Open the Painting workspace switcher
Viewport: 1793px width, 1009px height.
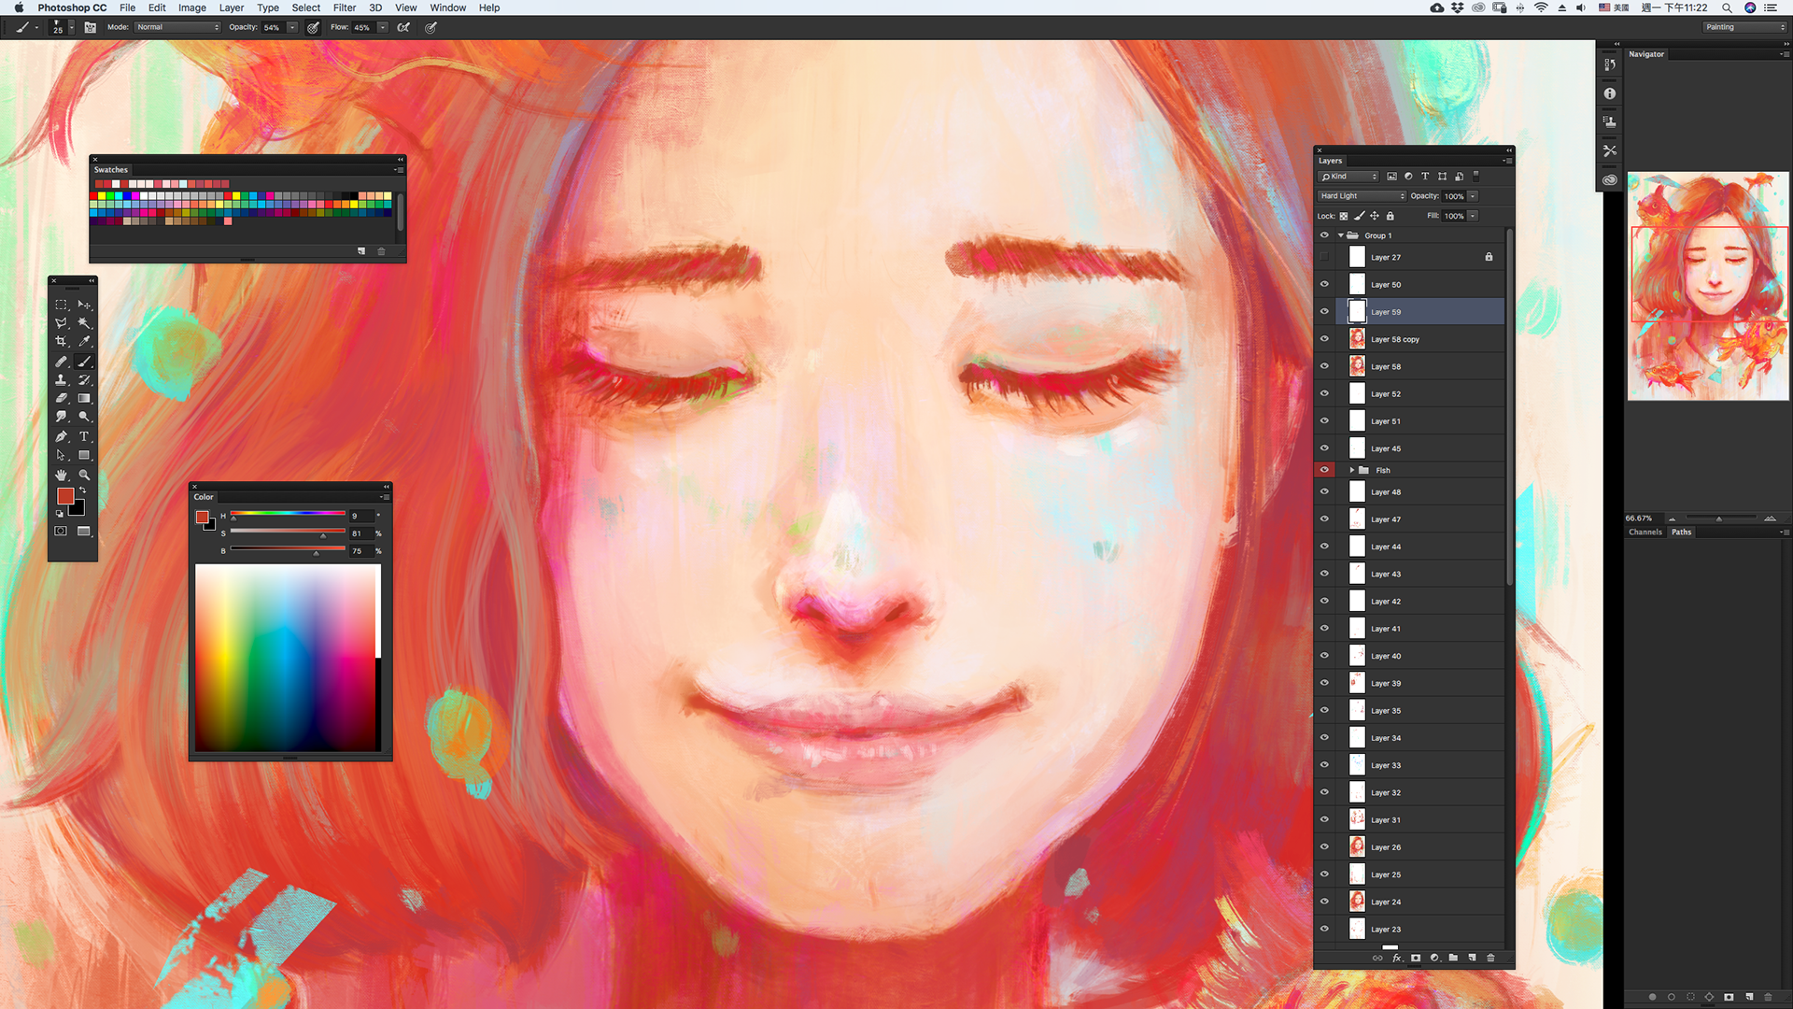click(x=1744, y=27)
